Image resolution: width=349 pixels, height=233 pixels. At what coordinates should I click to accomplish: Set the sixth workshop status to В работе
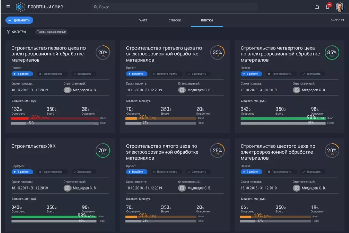251,172
